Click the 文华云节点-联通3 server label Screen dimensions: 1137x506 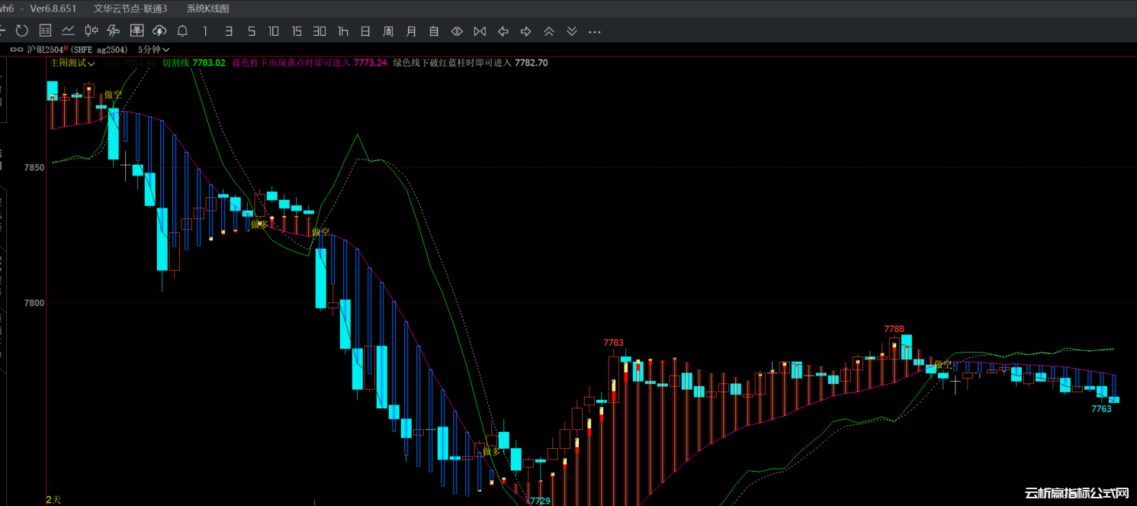130,8
